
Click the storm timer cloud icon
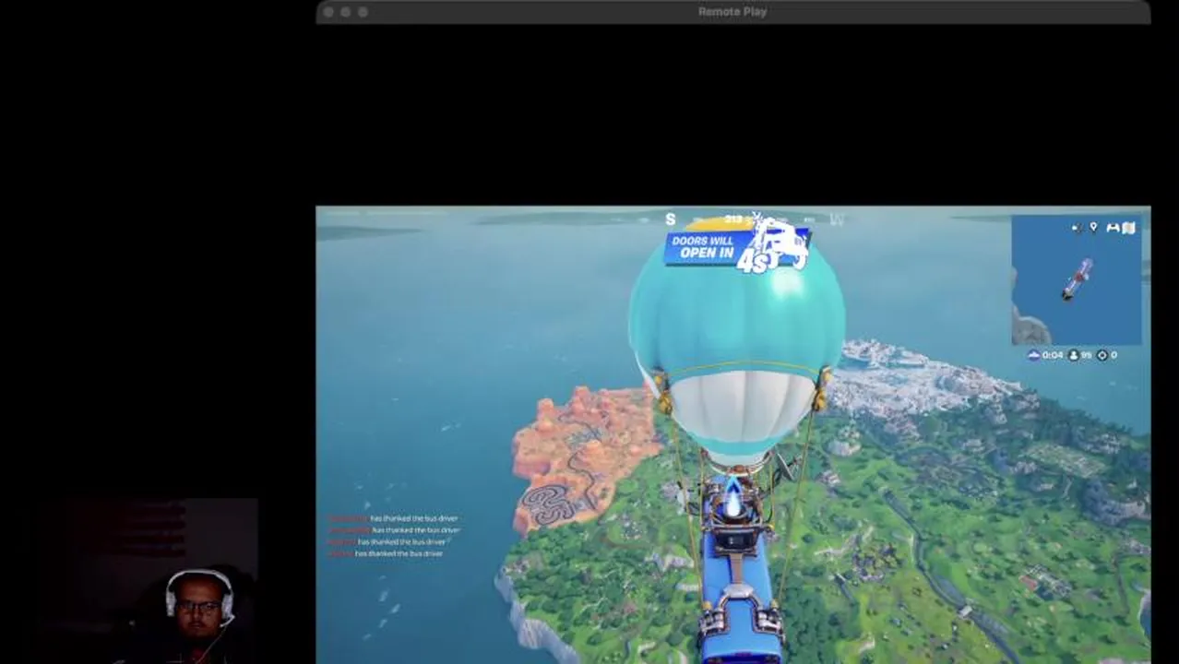(x=1034, y=355)
